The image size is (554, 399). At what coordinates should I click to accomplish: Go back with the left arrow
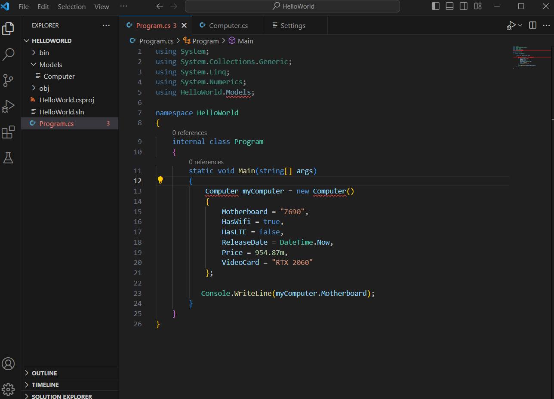pyautogui.click(x=160, y=6)
